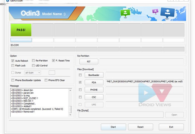This screenshot has height=134, width=195.
Task: Click the green PASS! status box
Action: 21,30
